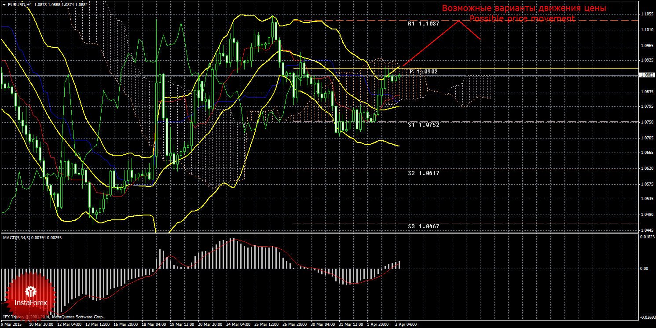The height and width of the screenshot is (328, 656).
Task: Click the 26 Mar 20:00 time label
Action: point(295,324)
